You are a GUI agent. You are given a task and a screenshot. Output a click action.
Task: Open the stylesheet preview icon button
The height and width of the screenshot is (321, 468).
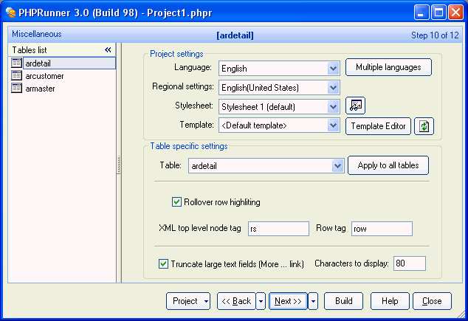click(355, 106)
